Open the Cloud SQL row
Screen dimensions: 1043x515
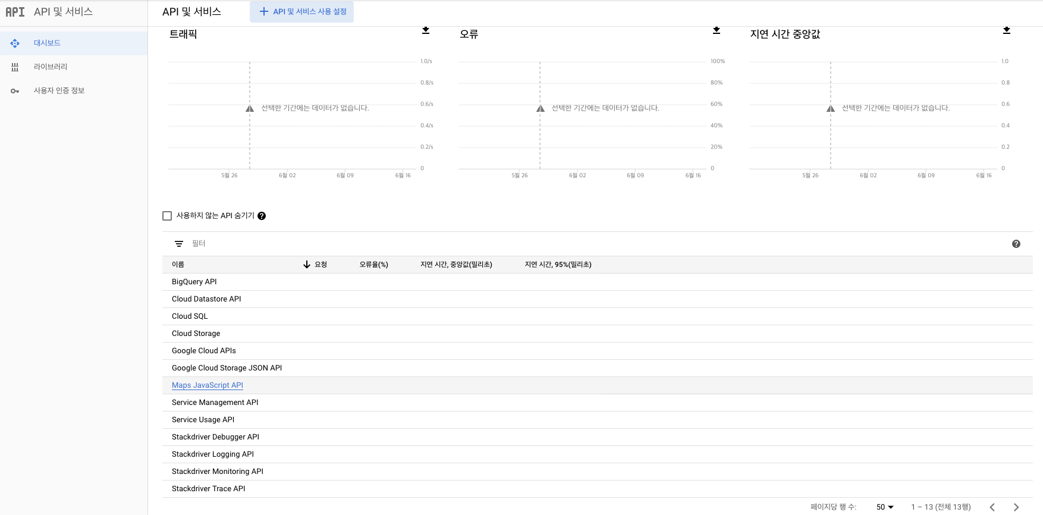pos(597,316)
